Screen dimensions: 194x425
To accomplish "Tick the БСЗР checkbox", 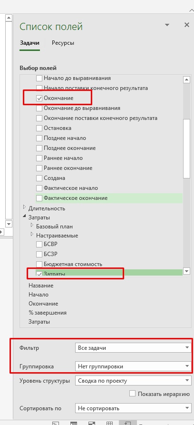I will 39,254.
